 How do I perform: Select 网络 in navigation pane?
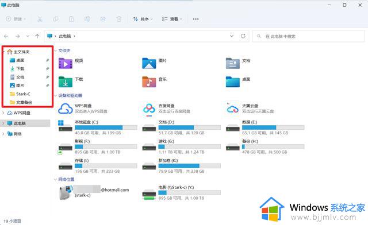(17, 134)
